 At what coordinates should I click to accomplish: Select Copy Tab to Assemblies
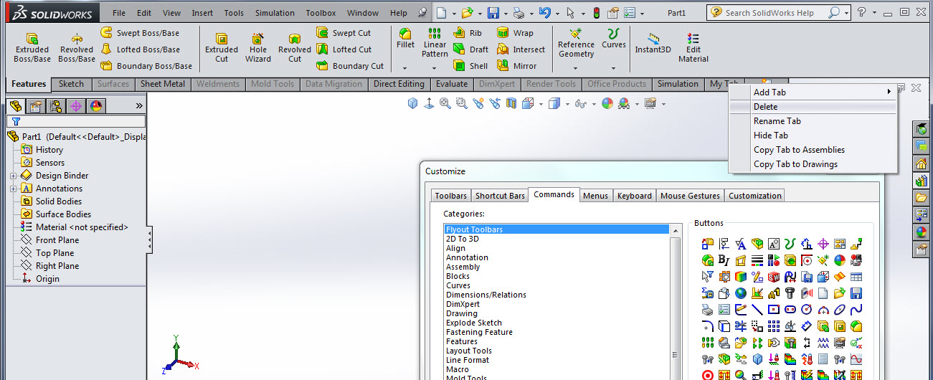pos(813,150)
